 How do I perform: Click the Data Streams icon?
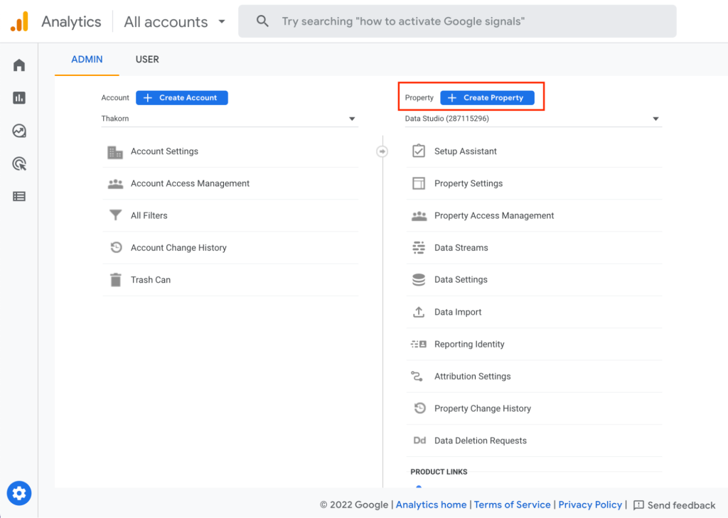coord(419,248)
